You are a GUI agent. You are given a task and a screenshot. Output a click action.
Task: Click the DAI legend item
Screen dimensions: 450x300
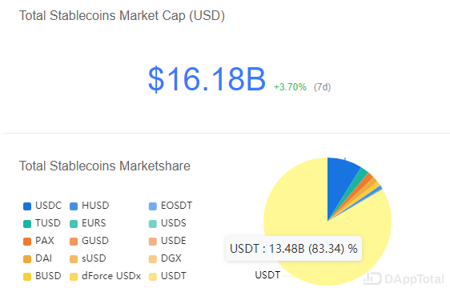(x=38, y=258)
